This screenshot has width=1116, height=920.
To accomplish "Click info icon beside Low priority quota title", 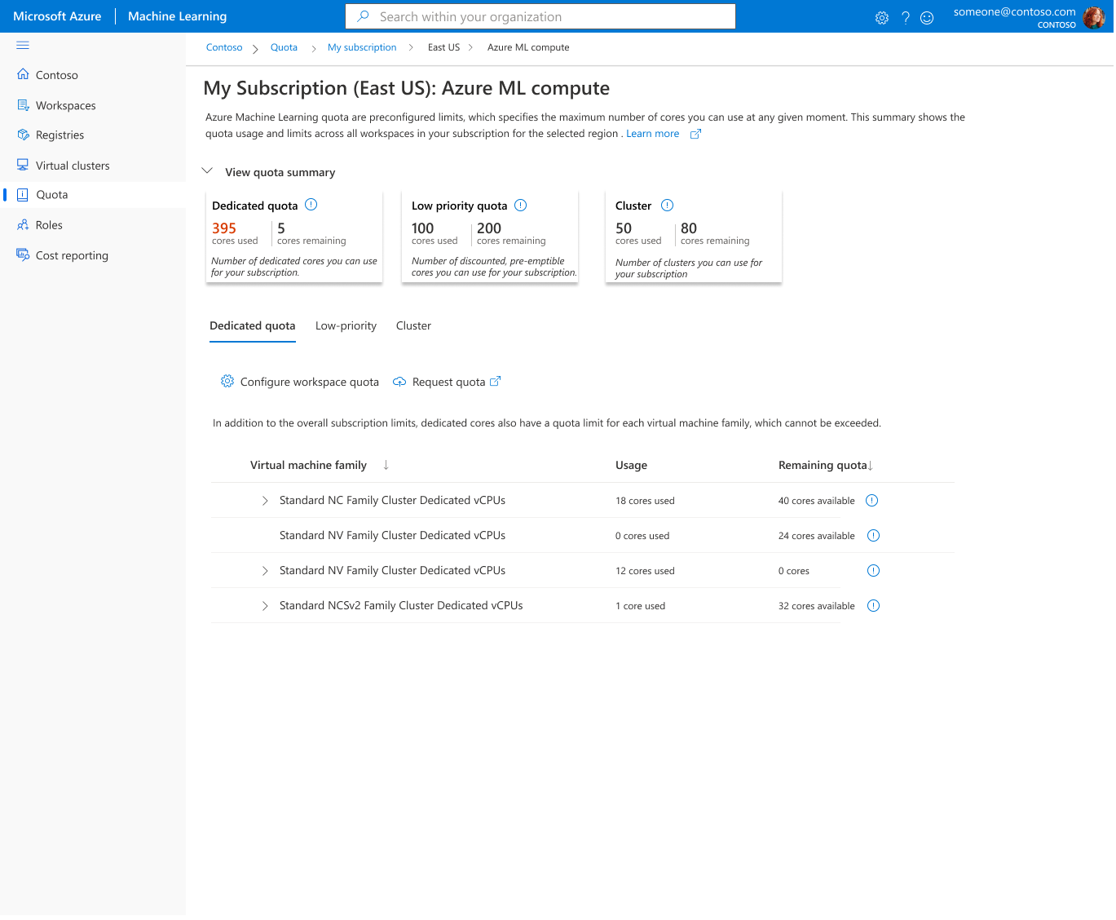I will tap(521, 206).
